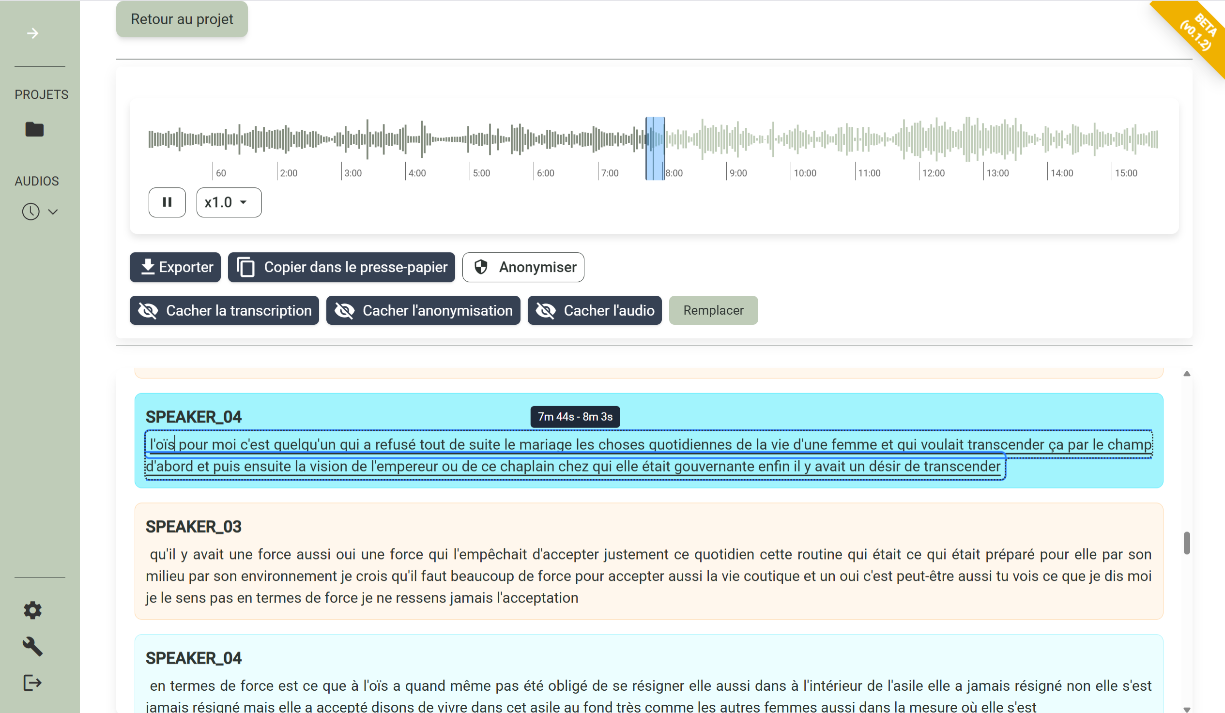Open the x1.0 playback speed dropdown
Screen dimensions: 1225x713
click(x=229, y=202)
